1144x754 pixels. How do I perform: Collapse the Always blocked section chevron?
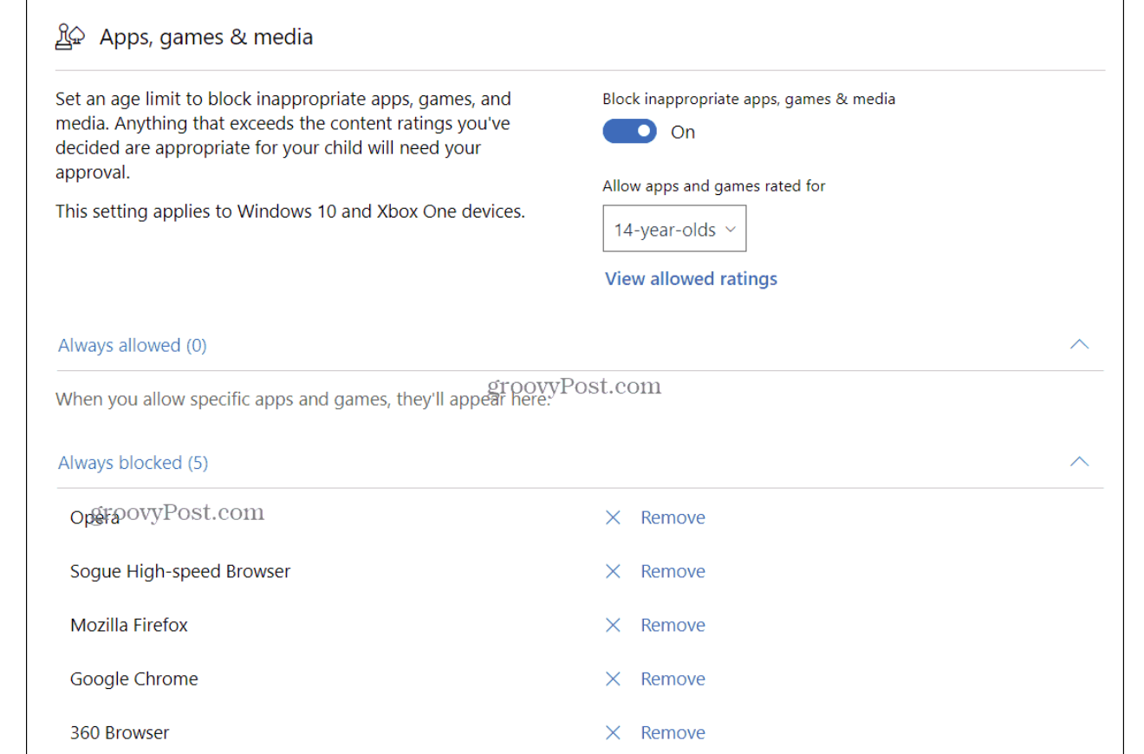click(x=1079, y=461)
